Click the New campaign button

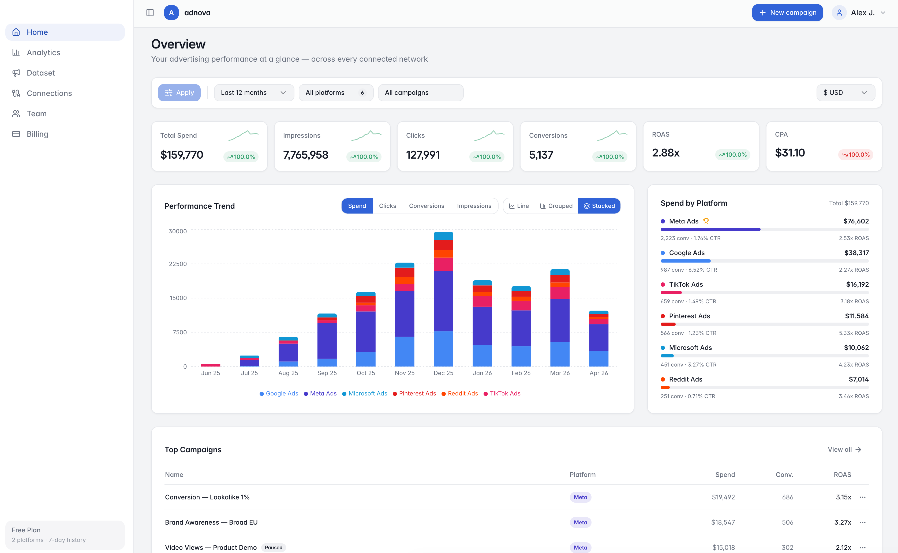pyautogui.click(x=787, y=12)
